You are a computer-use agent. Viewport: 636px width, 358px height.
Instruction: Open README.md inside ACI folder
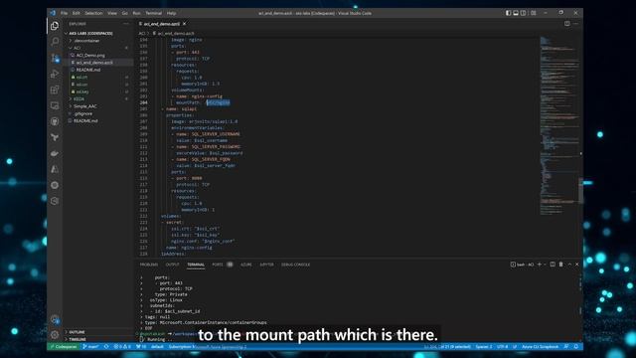(x=88, y=70)
